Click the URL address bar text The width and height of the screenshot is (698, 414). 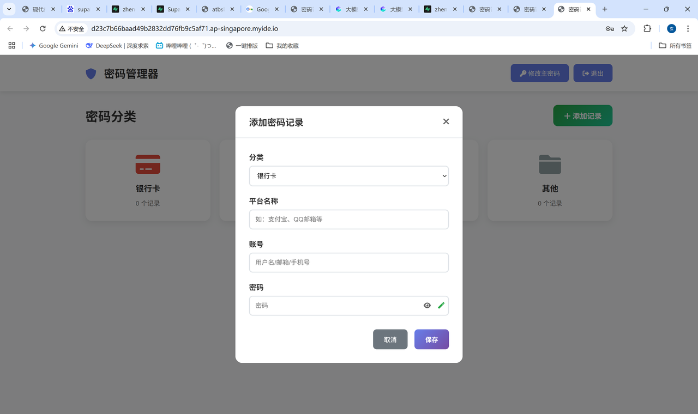pos(185,28)
